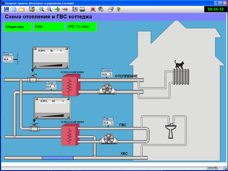Click the printer icon in toolbar
Screen dimensions: 228x171
tap(82, 9)
